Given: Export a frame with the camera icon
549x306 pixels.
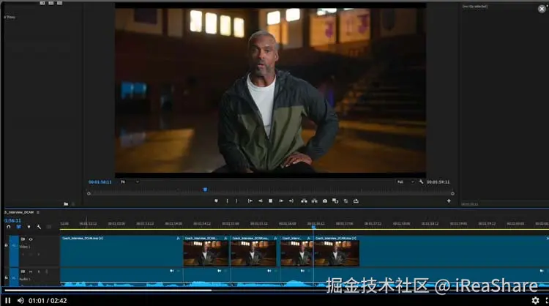Looking at the screenshot, I should (x=325, y=201).
